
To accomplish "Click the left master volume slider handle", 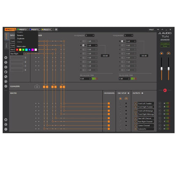I will (162, 69).
